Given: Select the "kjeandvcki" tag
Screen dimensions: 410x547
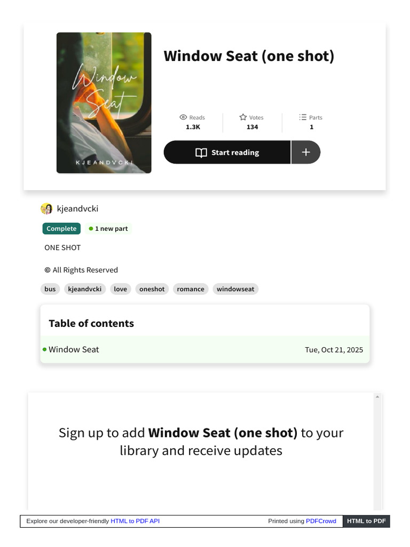Looking at the screenshot, I should 84,289.
